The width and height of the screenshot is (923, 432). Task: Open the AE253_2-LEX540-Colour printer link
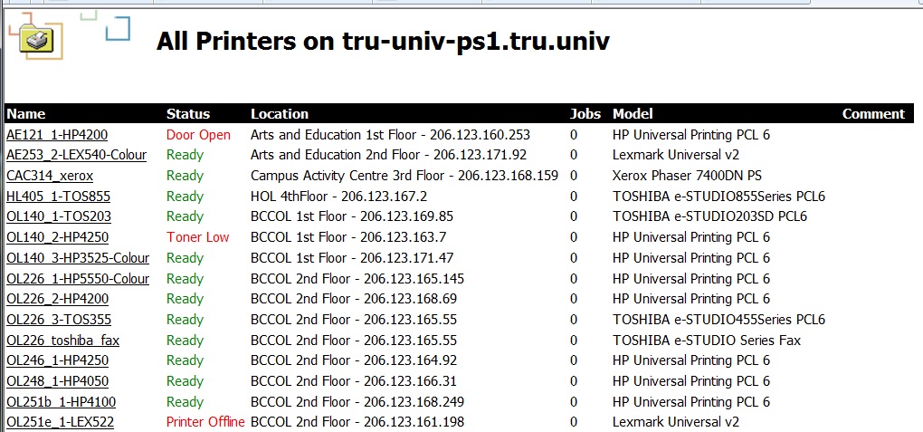[x=76, y=155]
